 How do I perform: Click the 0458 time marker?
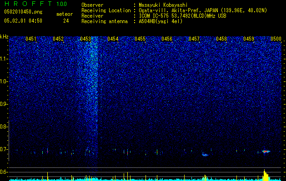pyautogui.click(x=221, y=39)
